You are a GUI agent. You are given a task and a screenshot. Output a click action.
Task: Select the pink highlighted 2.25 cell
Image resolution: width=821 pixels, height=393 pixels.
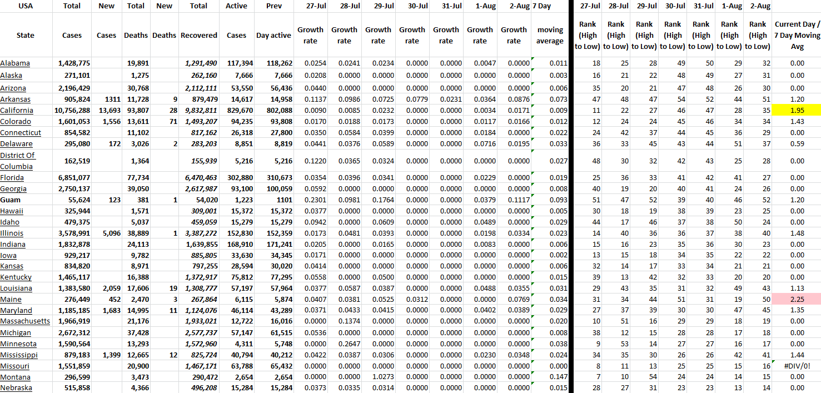[x=797, y=299]
